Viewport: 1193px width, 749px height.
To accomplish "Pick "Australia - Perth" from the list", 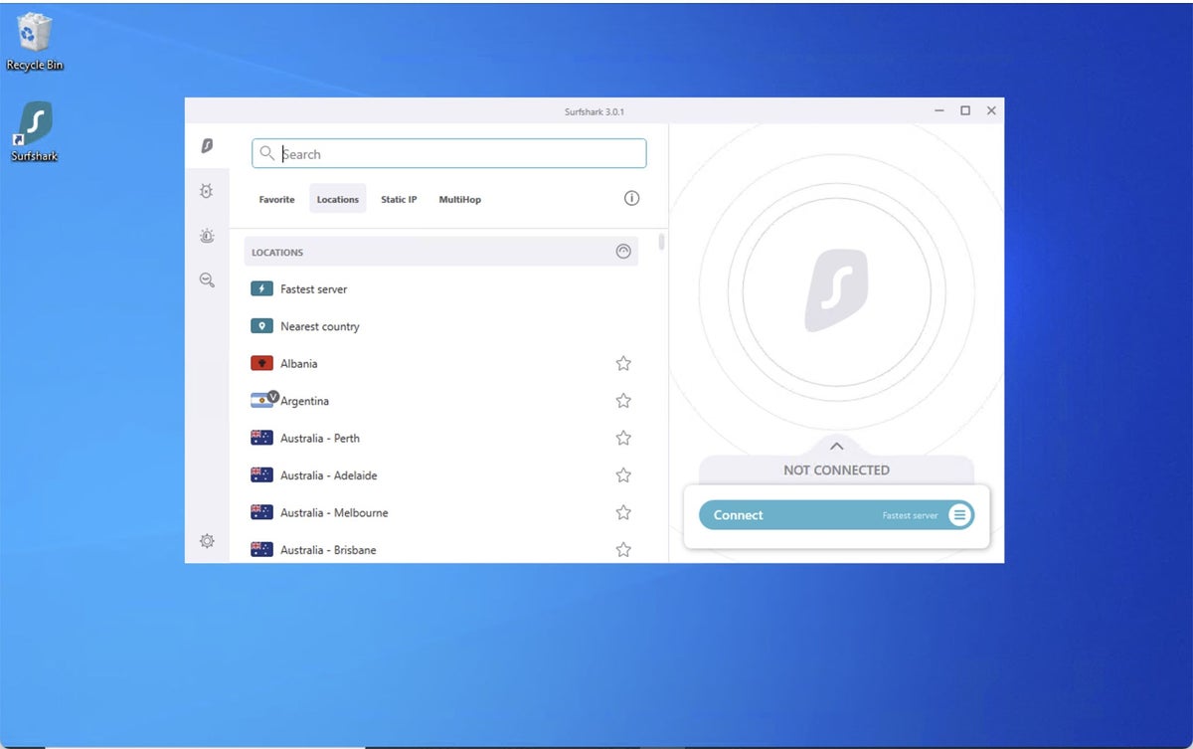I will (320, 438).
